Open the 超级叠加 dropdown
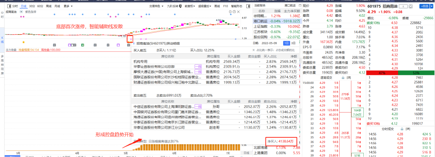 pyautogui.click(x=205, y=6)
